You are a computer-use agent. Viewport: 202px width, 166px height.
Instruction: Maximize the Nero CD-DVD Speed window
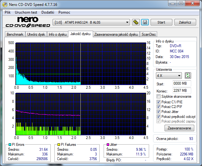[x=181, y=3]
